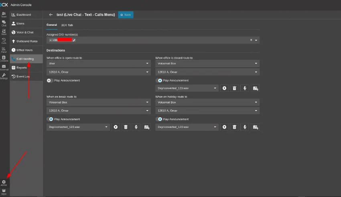Expand office closed announcement file dropdown

187,88
